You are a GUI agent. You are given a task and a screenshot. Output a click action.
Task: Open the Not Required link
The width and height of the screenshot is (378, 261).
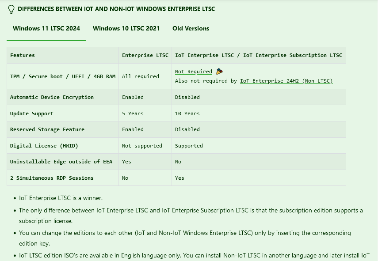point(193,72)
